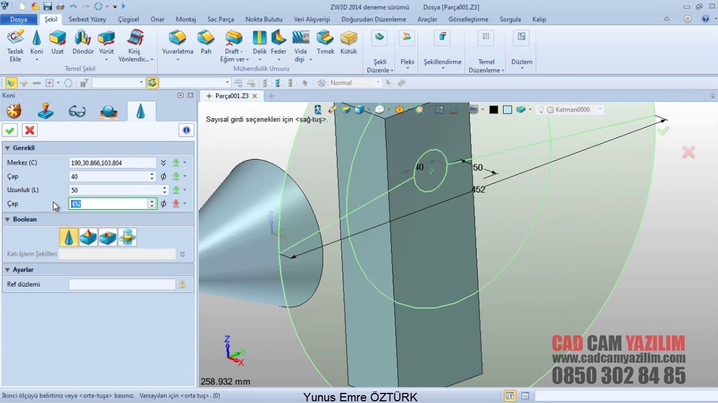This screenshot has width=718, height=403.
Task: Switch to the paint palette panel tab
Action: click(x=14, y=111)
